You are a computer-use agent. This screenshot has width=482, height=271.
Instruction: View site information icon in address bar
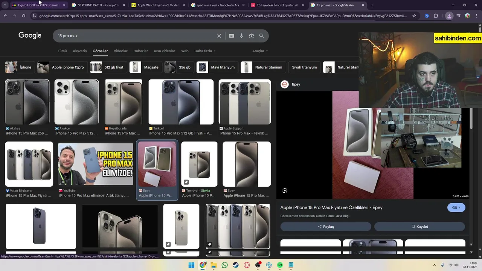34,16
